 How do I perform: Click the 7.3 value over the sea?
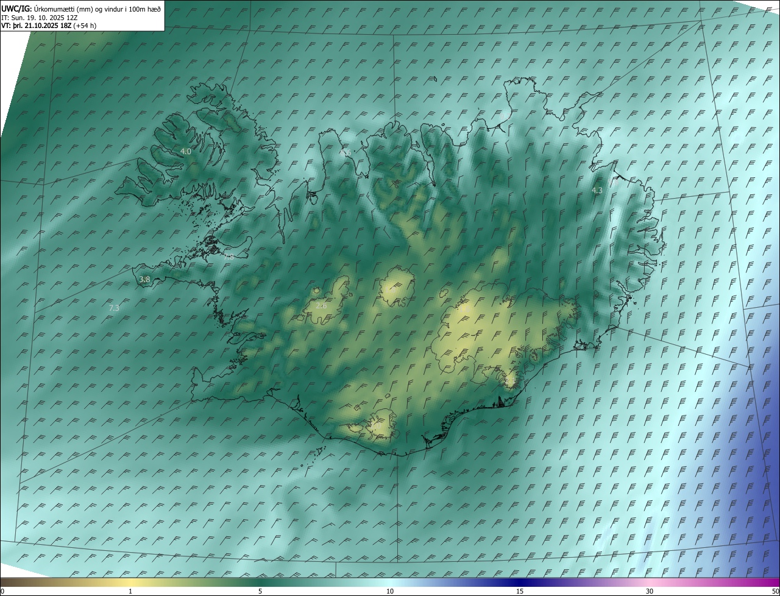click(114, 308)
